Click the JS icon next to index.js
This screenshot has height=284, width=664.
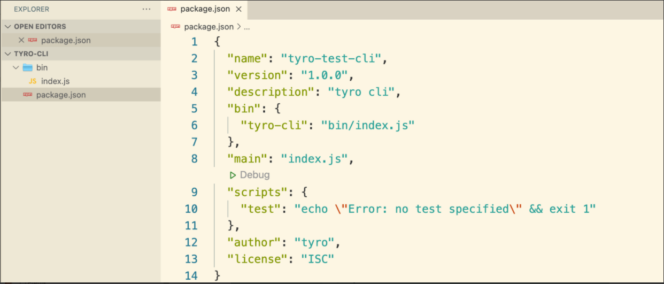click(32, 81)
